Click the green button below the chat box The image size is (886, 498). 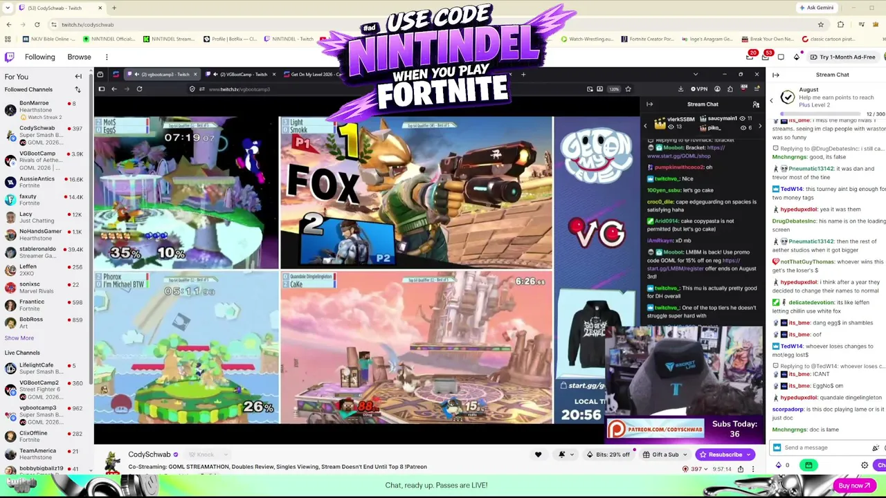click(808, 465)
